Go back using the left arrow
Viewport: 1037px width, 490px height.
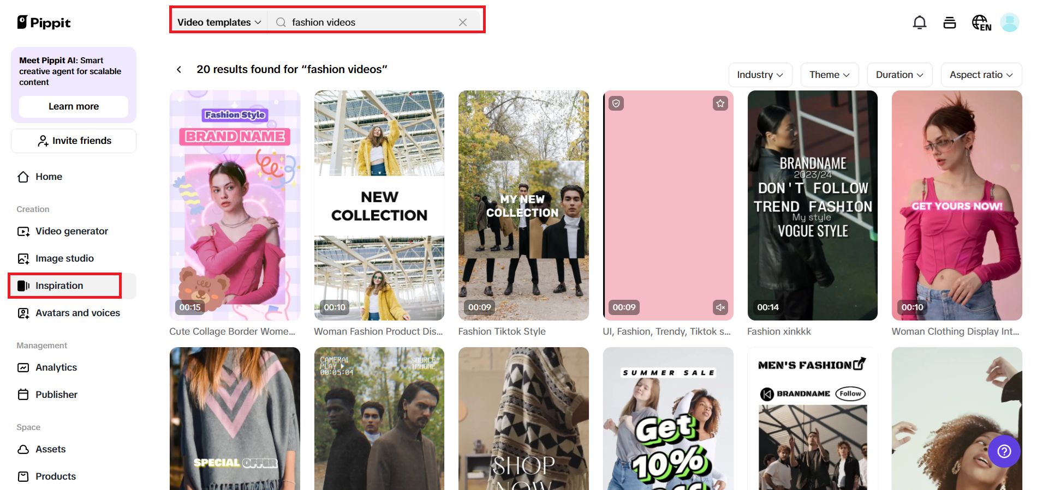pos(179,69)
